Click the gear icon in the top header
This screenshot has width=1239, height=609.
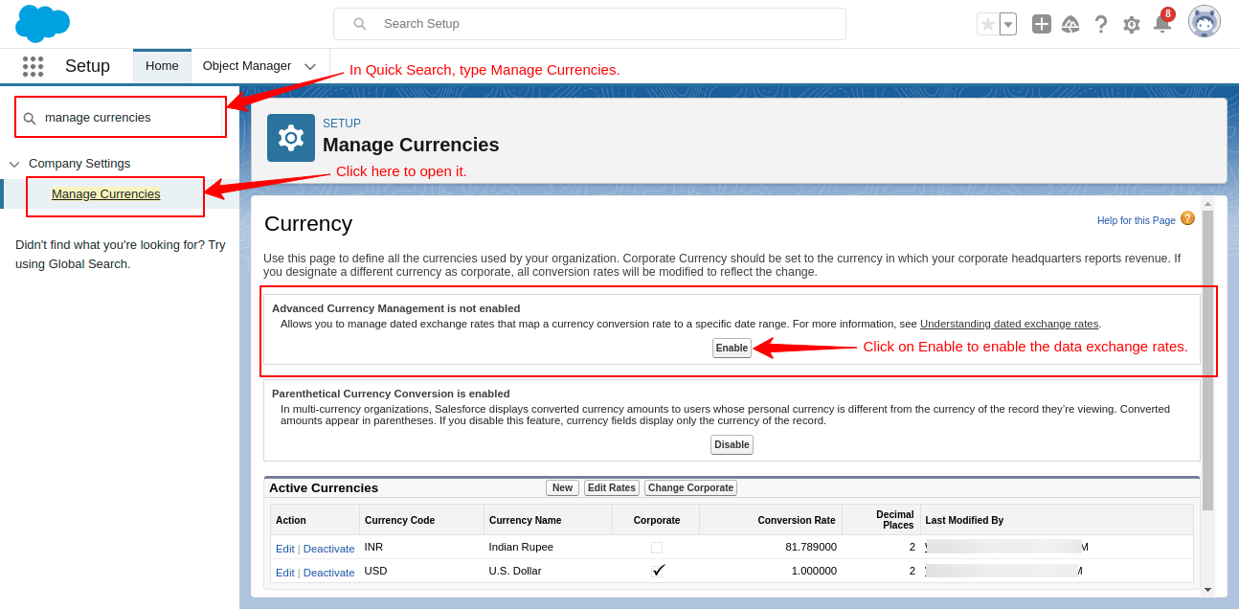click(1131, 24)
